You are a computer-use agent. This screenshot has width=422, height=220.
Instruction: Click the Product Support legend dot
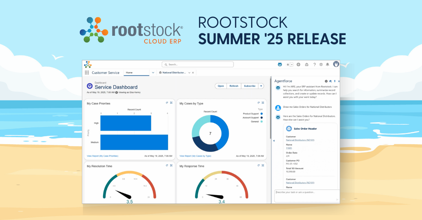click(262, 114)
